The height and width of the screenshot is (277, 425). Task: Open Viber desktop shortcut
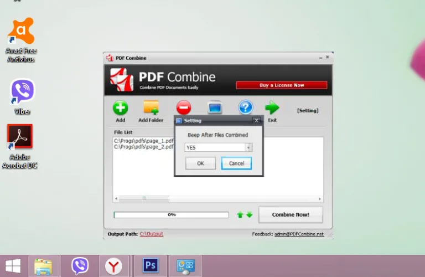pyautogui.click(x=22, y=96)
